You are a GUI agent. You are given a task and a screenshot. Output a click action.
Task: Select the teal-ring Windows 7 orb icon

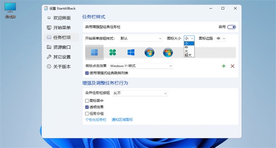(168, 52)
